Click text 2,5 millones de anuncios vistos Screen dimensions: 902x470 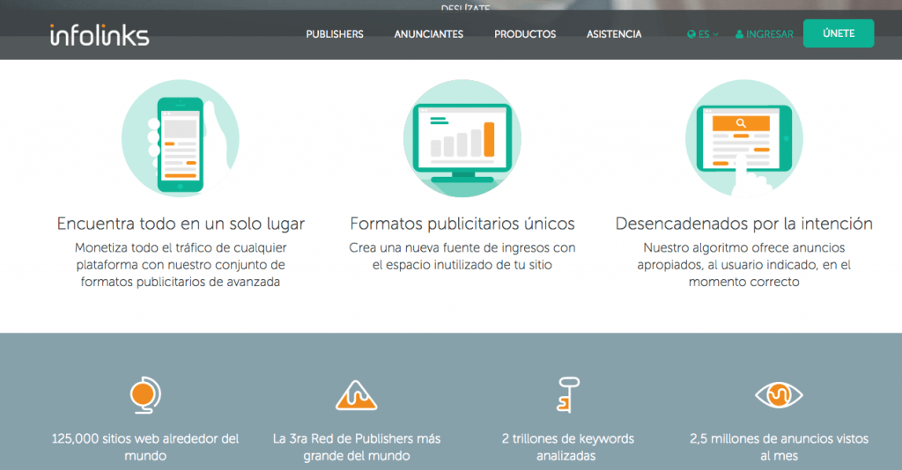click(x=779, y=439)
